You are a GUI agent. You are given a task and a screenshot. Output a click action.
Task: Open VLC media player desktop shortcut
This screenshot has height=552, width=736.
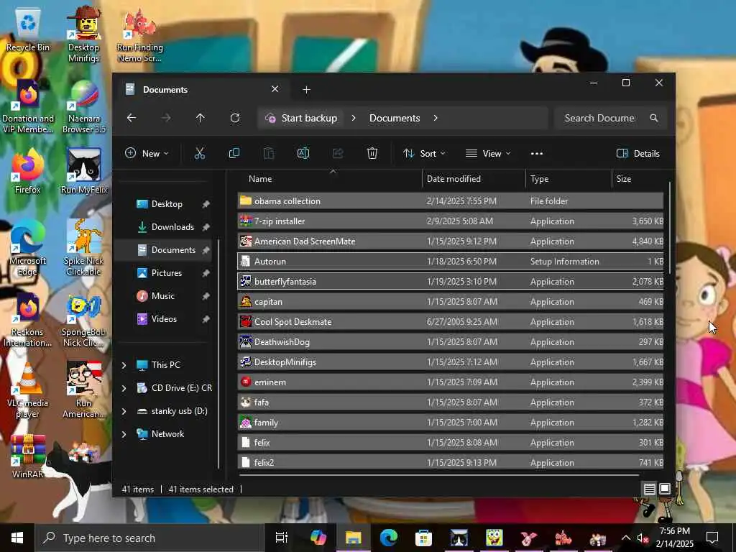(28, 390)
